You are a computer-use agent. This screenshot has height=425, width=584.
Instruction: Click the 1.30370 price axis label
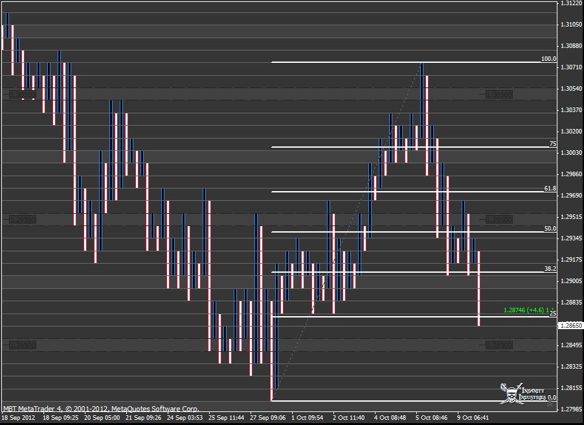tap(571, 109)
